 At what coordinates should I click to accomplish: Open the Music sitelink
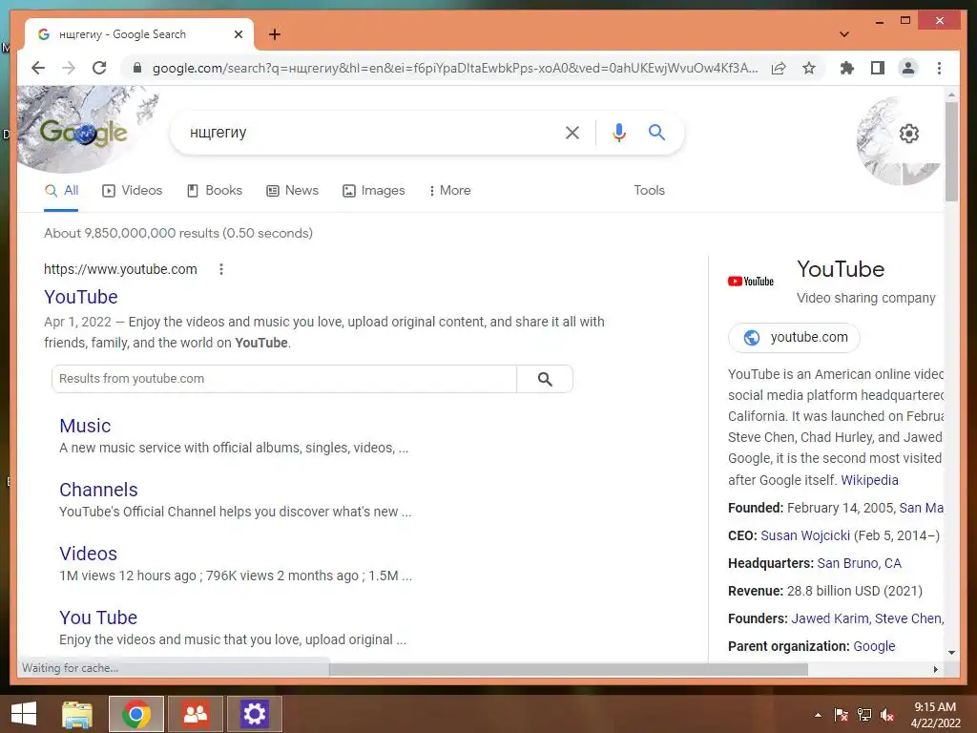click(85, 426)
